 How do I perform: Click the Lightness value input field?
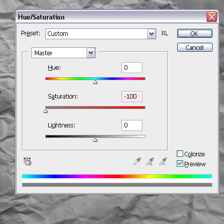tap(132, 125)
